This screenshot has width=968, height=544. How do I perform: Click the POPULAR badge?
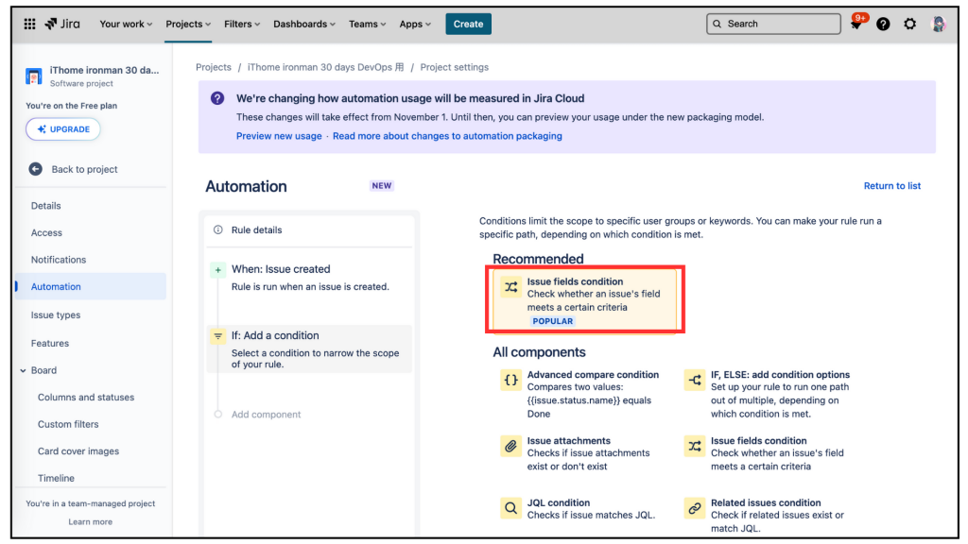click(x=552, y=321)
